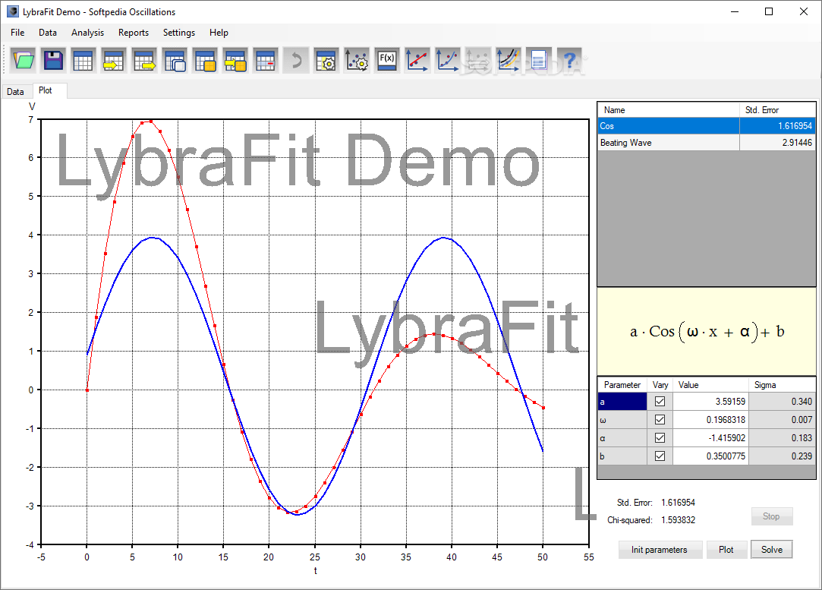Click the table settings gear icon
The image size is (822, 590).
point(326,60)
